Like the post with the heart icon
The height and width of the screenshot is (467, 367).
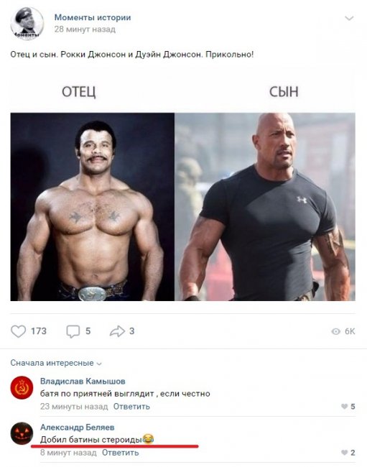coord(19,331)
